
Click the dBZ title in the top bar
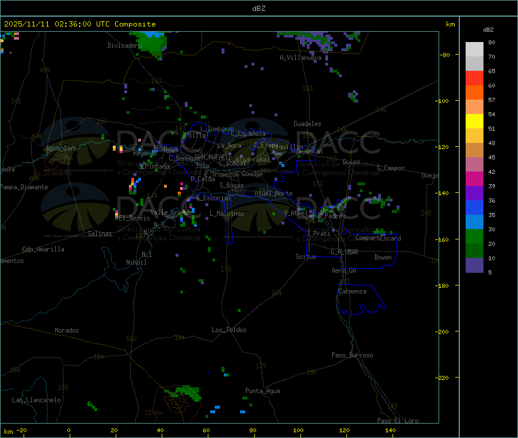[x=258, y=9]
